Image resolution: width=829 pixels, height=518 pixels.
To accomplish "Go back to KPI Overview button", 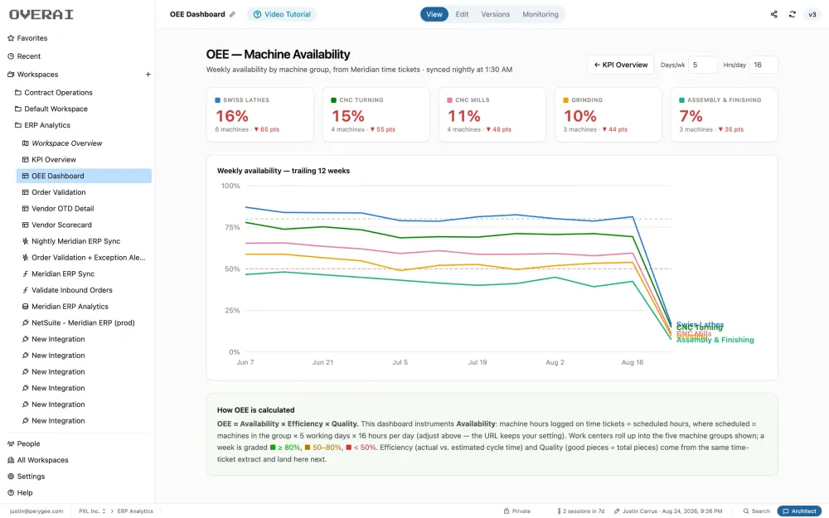I will coord(621,65).
